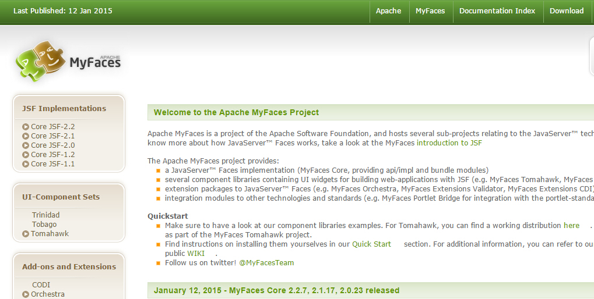Select Trinidad in UI-Component Sets
The width and height of the screenshot is (594, 299).
click(45, 215)
